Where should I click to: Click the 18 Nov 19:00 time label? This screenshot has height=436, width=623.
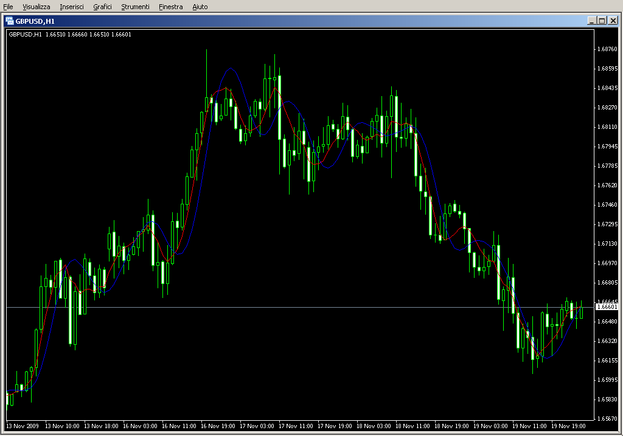point(452,426)
